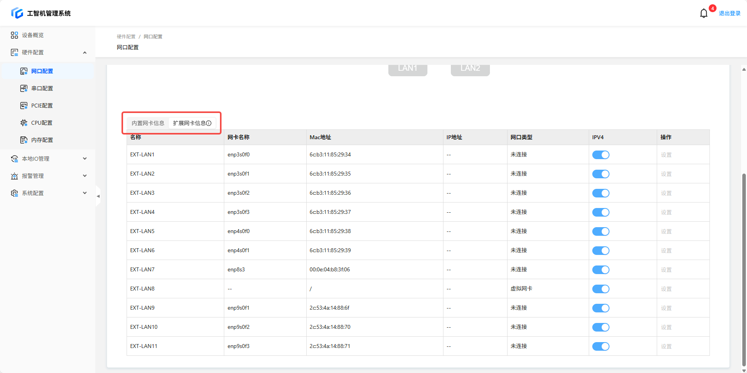Click the 工智机管理系统 logo icon
This screenshot has height=373, width=747.
click(17, 13)
